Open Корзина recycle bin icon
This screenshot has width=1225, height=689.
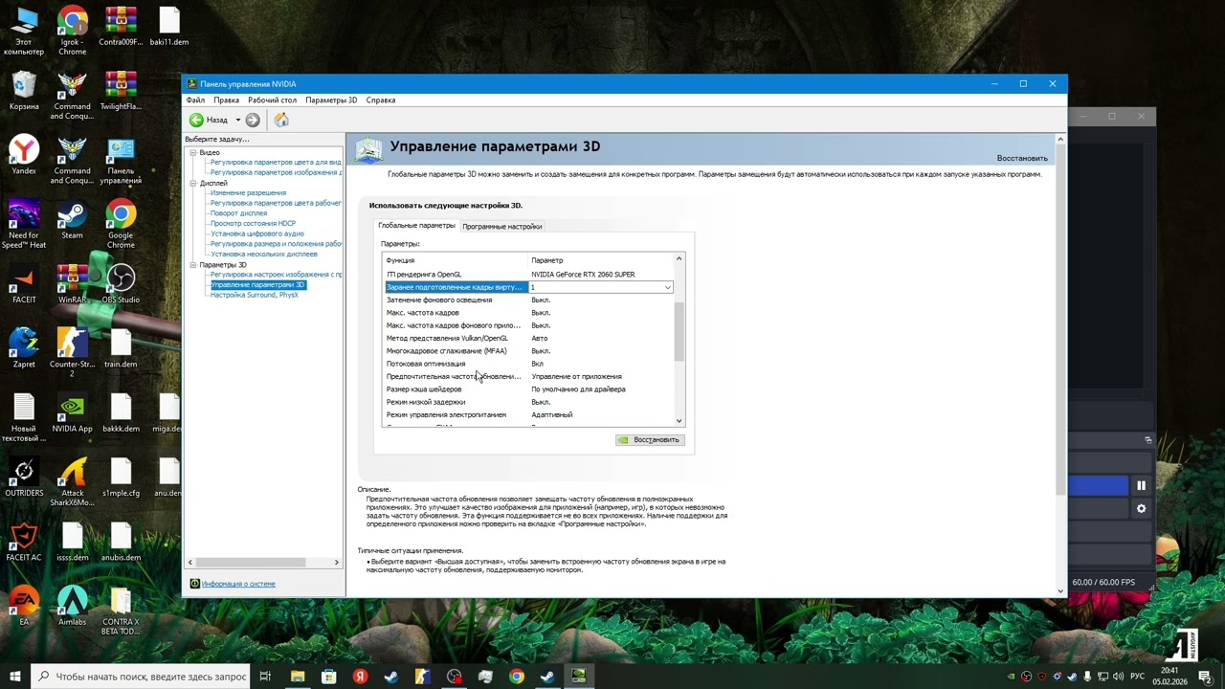point(23,92)
